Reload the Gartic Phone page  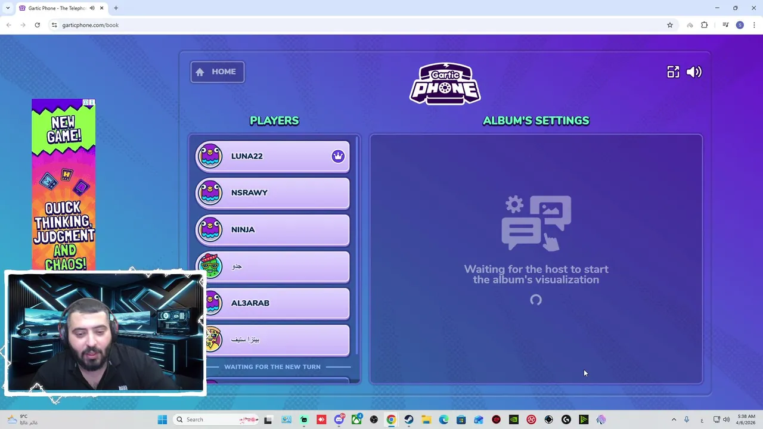[x=37, y=25]
